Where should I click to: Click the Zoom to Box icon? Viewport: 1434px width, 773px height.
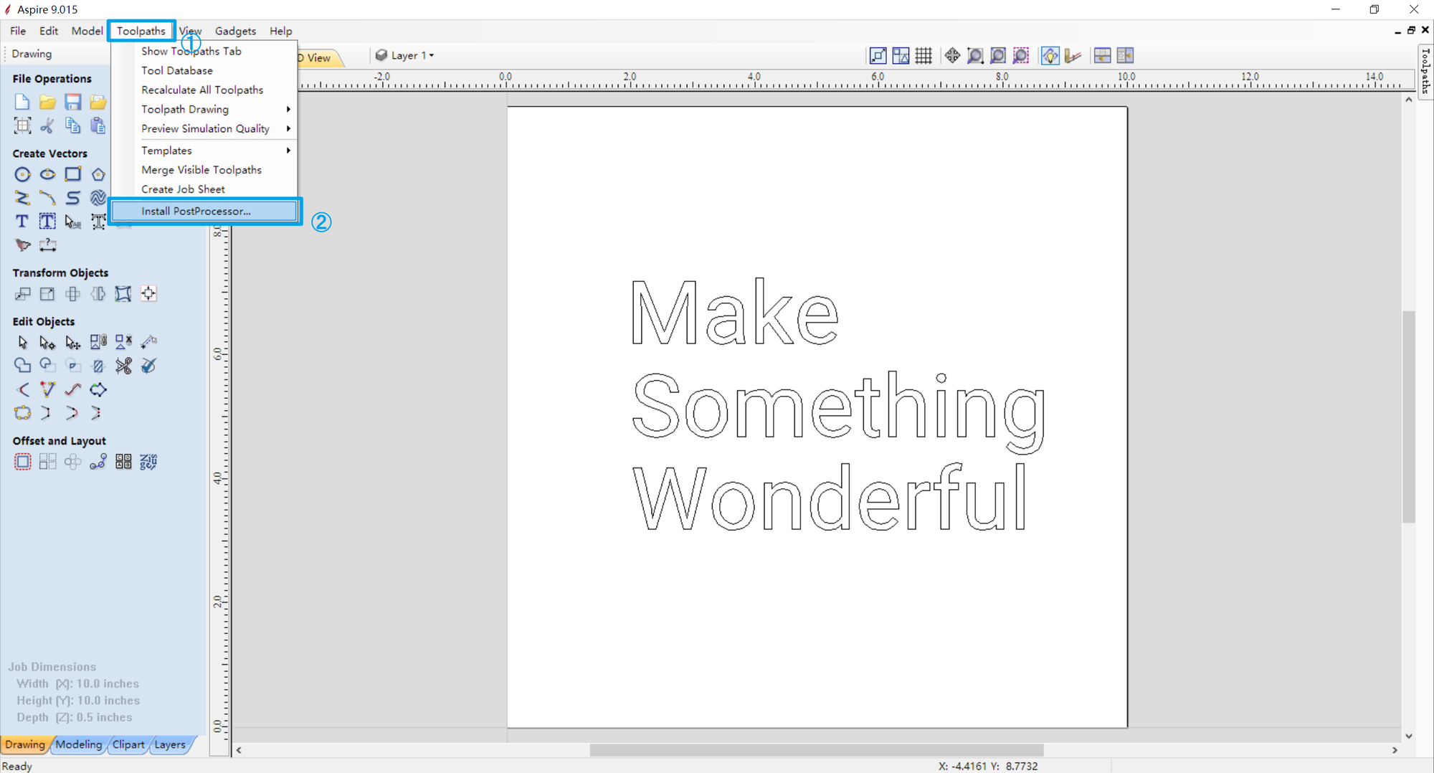[975, 56]
